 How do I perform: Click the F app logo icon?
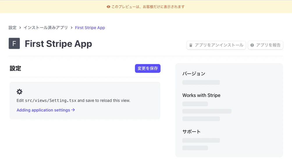(x=14, y=43)
